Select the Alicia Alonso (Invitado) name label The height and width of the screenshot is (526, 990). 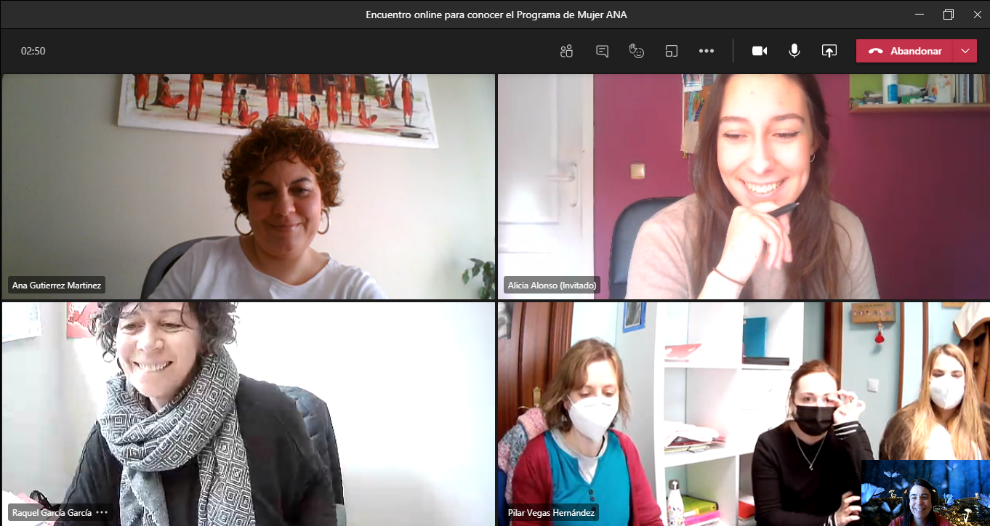coord(552,286)
